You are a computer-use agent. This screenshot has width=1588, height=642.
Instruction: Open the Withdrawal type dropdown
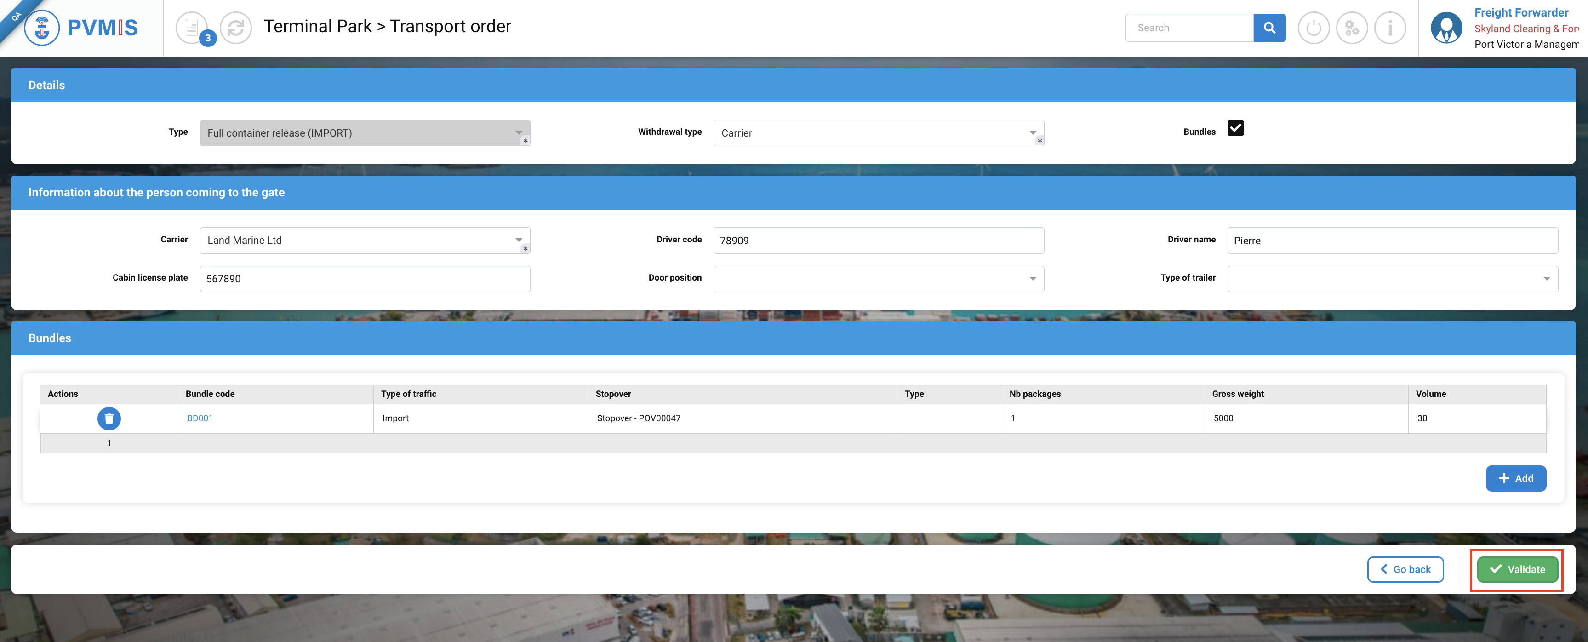878,133
